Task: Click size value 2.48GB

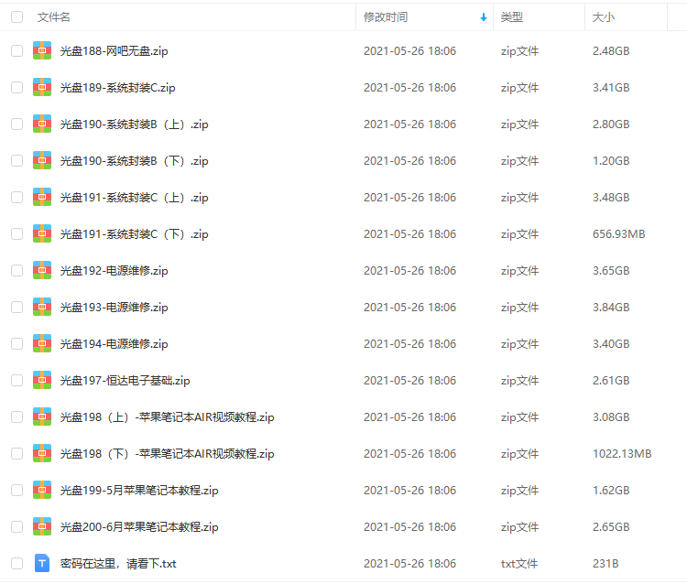Action: [x=611, y=50]
